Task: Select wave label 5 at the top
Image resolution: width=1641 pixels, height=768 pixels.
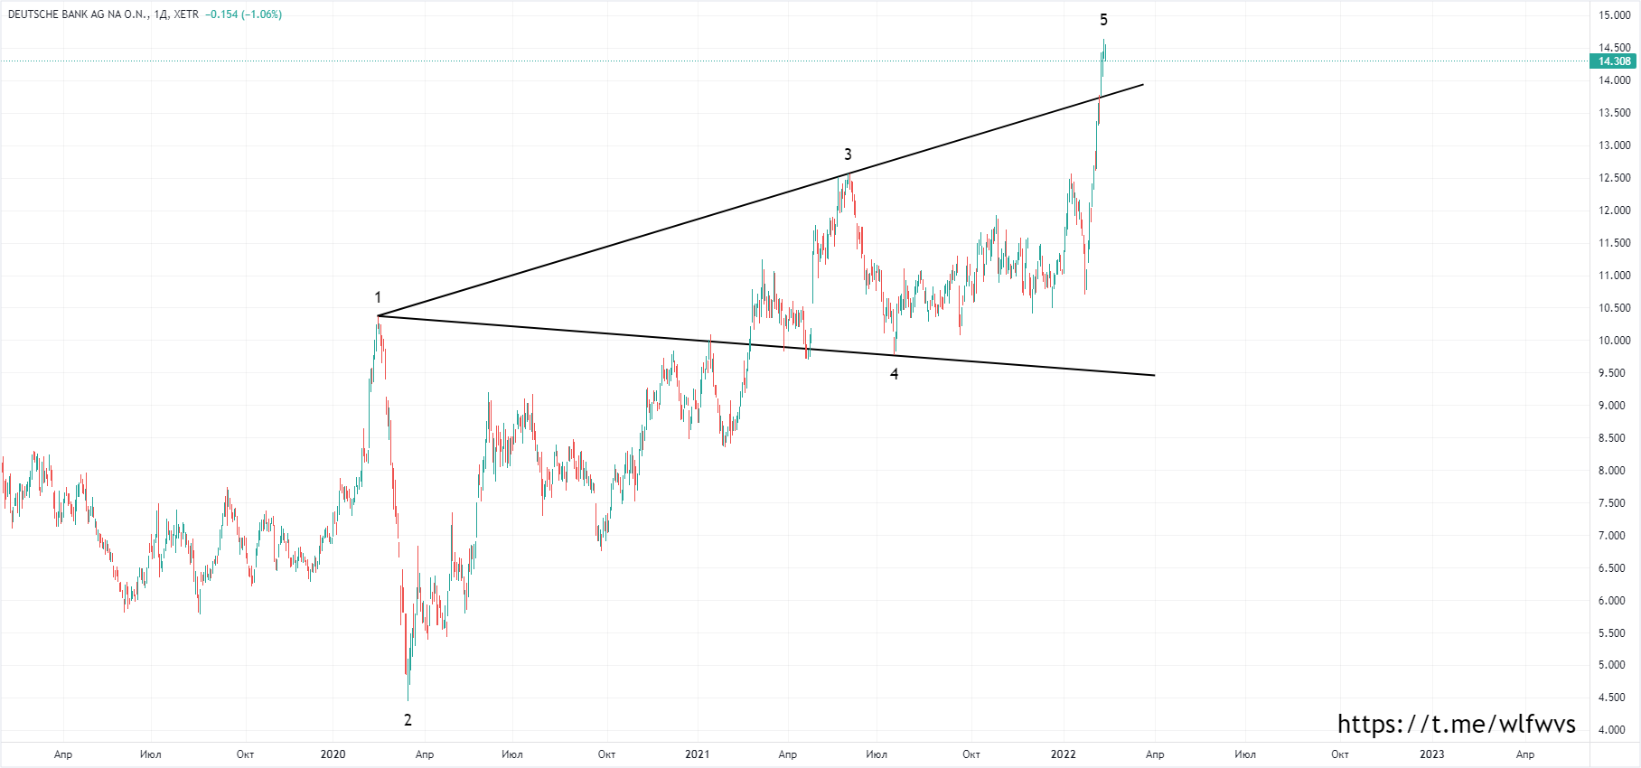Action: coord(1103,20)
